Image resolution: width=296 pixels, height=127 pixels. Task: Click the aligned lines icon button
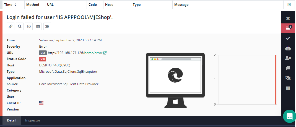[x=47, y=26]
